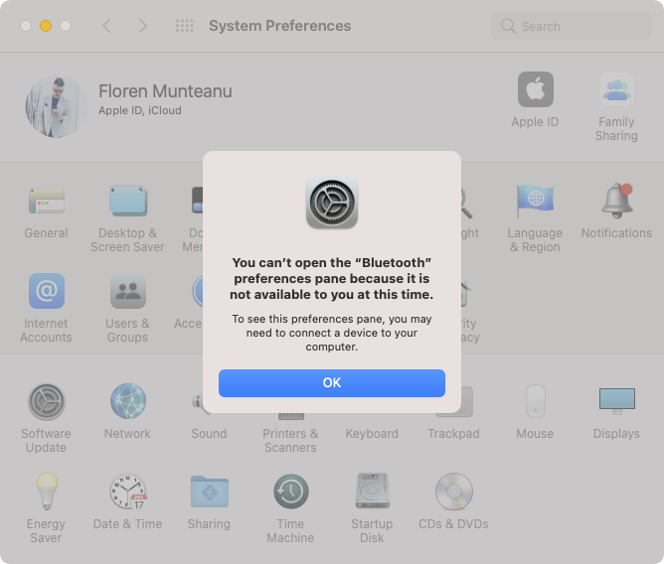
Task: Click the Search field in the toolbar
Action: click(x=572, y=26)
